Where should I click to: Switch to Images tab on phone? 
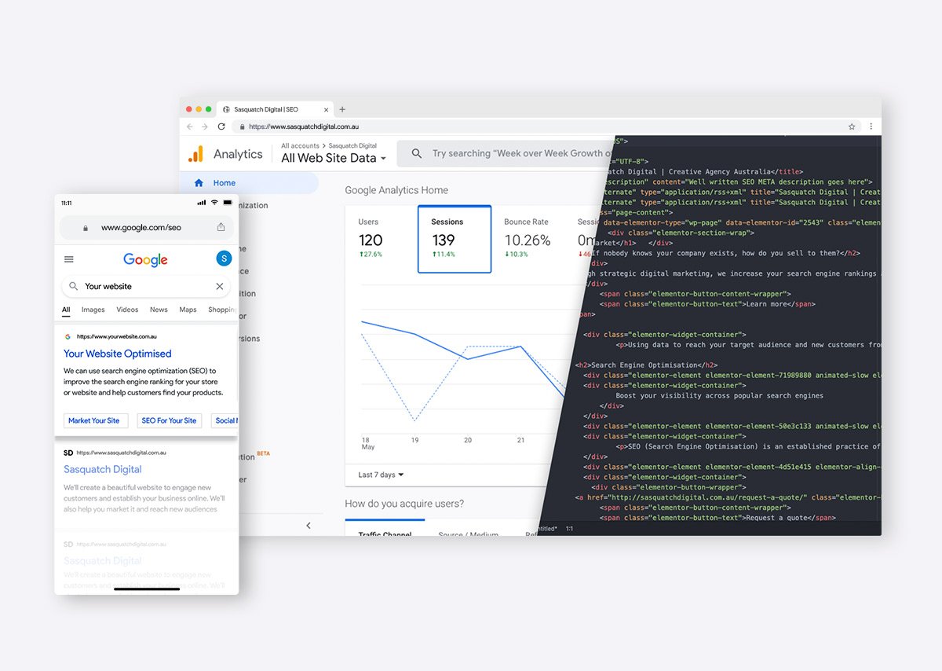[93, 310]
